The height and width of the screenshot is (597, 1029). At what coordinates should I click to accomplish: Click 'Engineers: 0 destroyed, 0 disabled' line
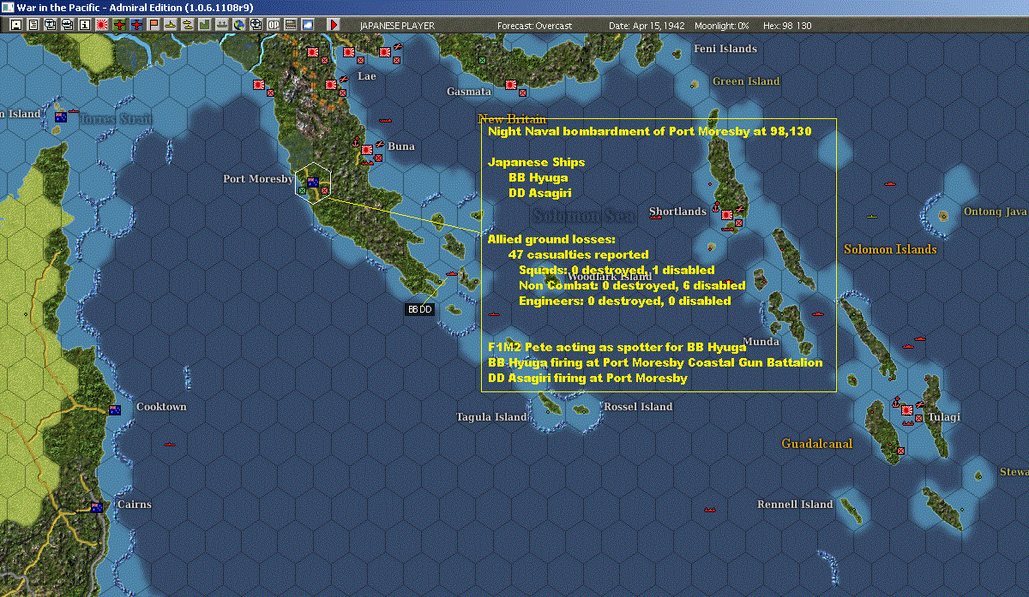click(x=624, y=301)
